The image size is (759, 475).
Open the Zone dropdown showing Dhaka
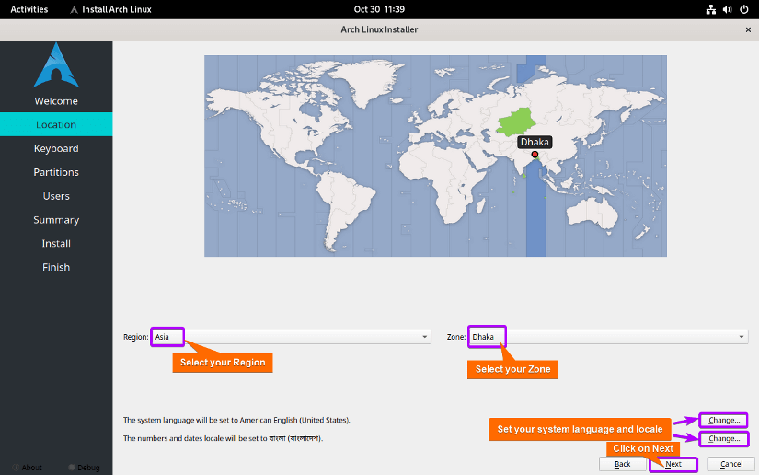coord(608,337)
